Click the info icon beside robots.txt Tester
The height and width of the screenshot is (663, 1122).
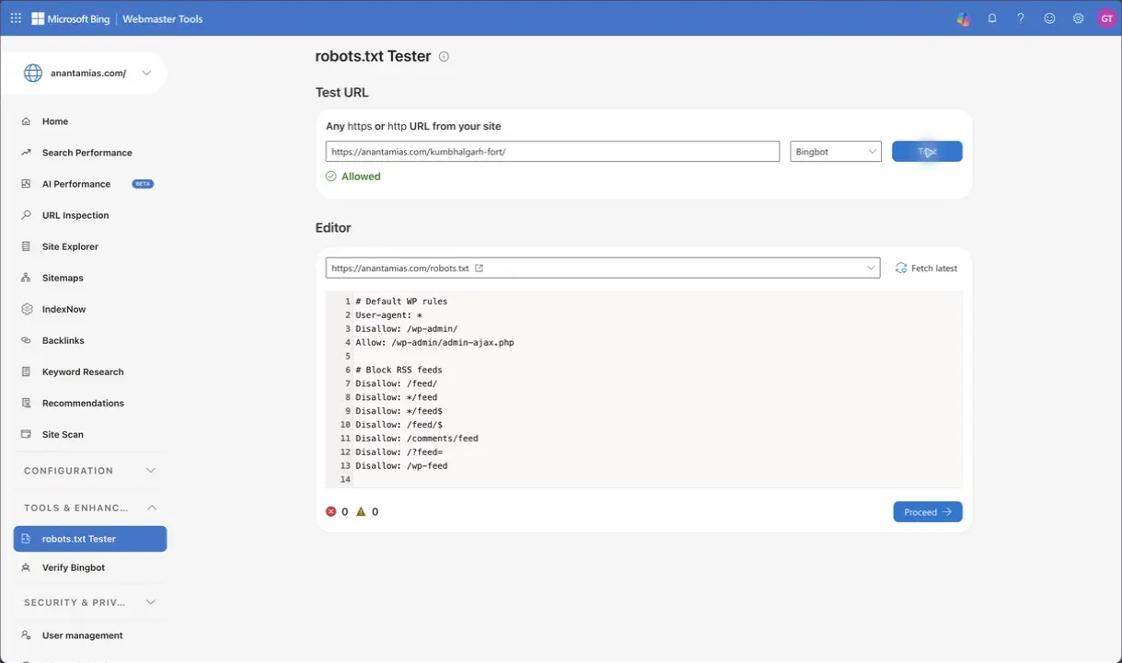point(444,56)
